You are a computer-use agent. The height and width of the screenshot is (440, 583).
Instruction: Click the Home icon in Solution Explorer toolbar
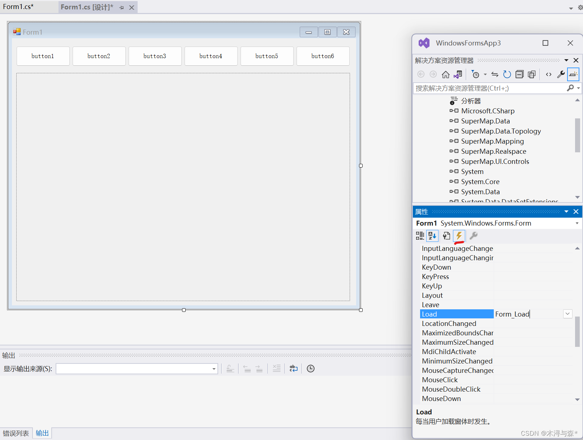(x=445, y=74)
